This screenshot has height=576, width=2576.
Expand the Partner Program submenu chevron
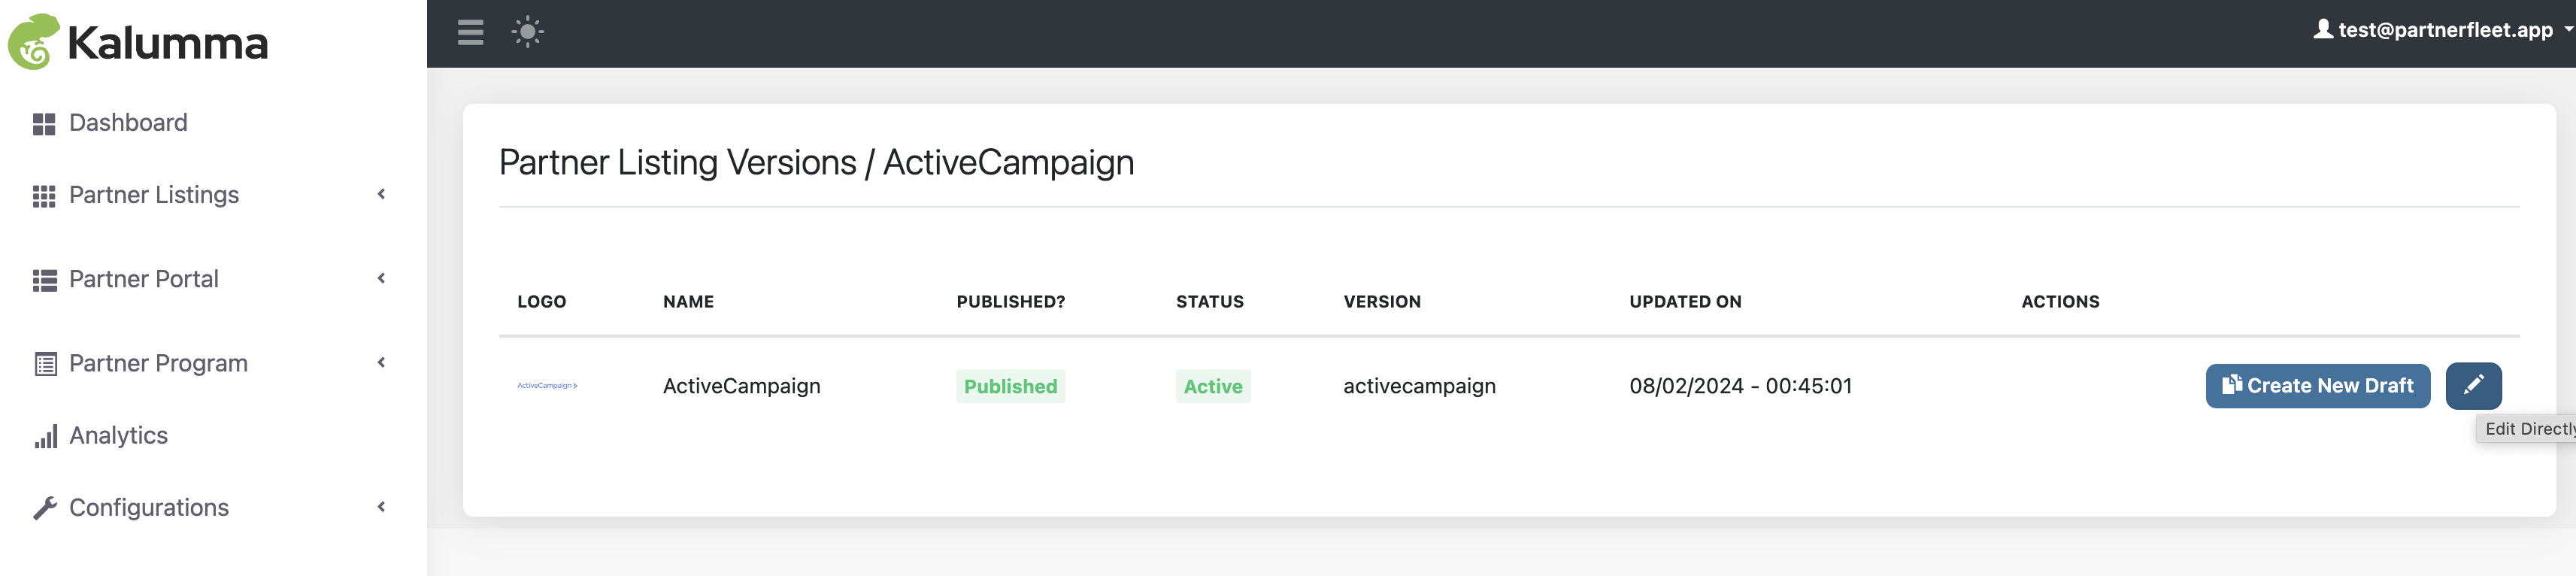(381, 362)
